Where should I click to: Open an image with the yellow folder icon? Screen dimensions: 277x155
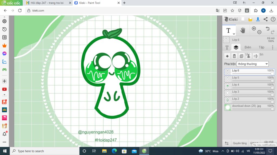point(250,19)
